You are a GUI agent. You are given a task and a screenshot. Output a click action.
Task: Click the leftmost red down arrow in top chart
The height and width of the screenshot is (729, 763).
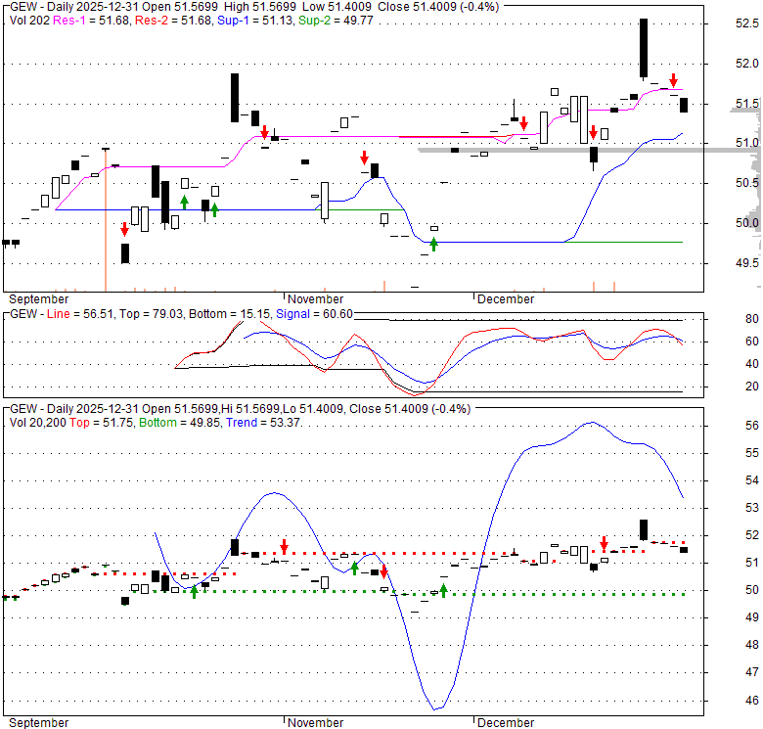(x=125, y=229)
